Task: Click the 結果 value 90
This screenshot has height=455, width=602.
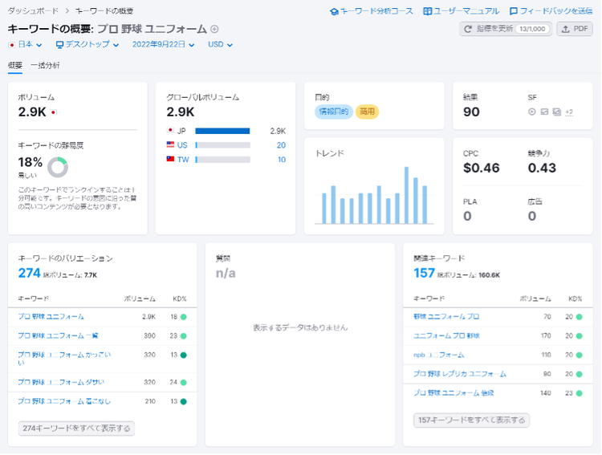Action: (471, 112)
